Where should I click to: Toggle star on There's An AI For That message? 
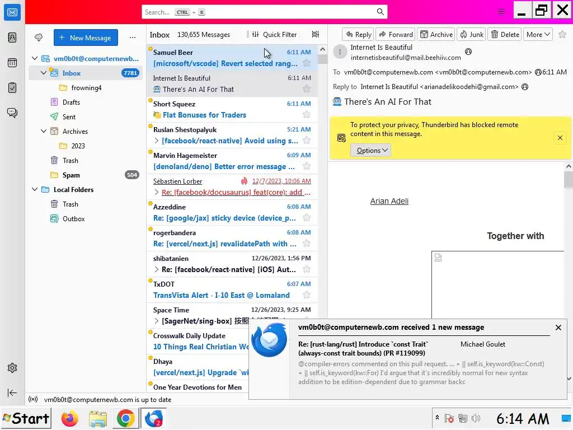coord(307,89)
